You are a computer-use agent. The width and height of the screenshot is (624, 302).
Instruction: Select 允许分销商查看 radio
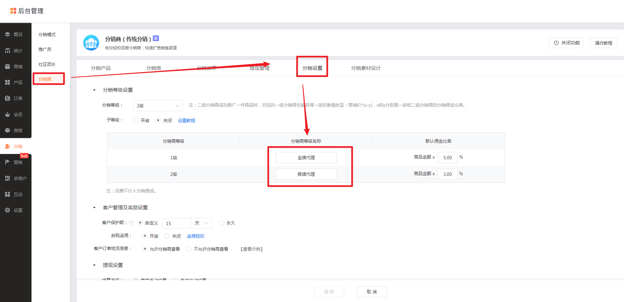pyautogui.click(x=145, y=249)
